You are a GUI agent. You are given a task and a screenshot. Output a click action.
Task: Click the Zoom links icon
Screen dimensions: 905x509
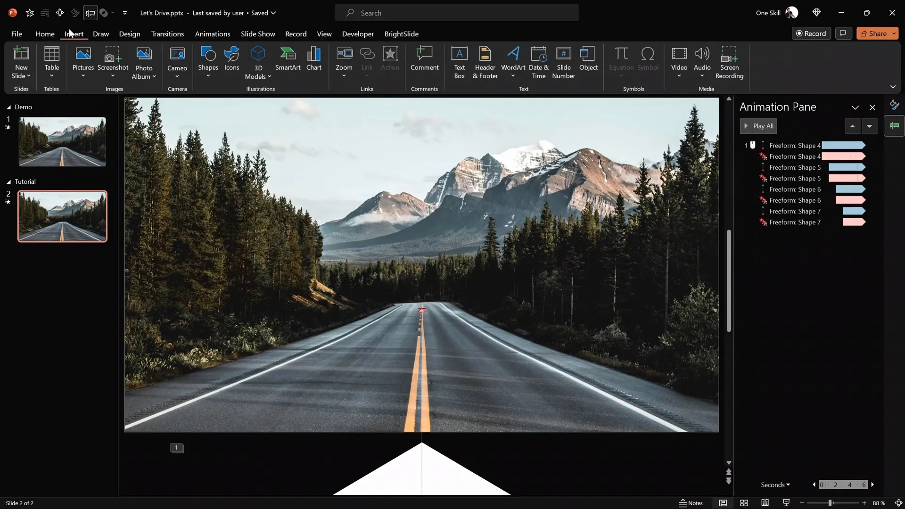pos(344,54)
